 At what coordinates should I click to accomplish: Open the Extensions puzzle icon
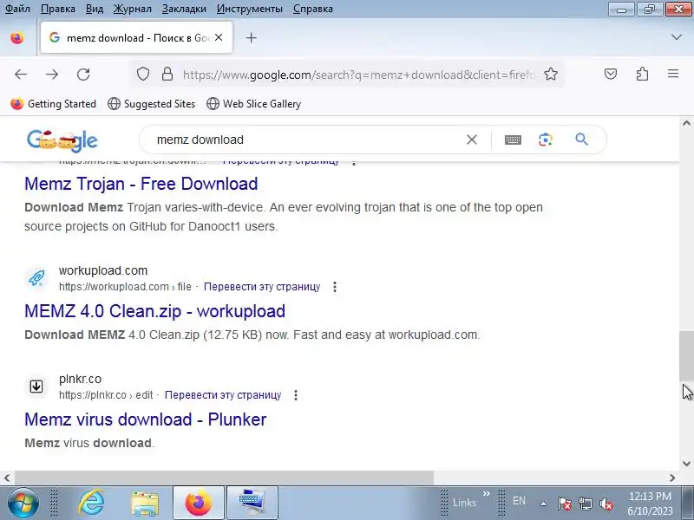tap(642, 74)
